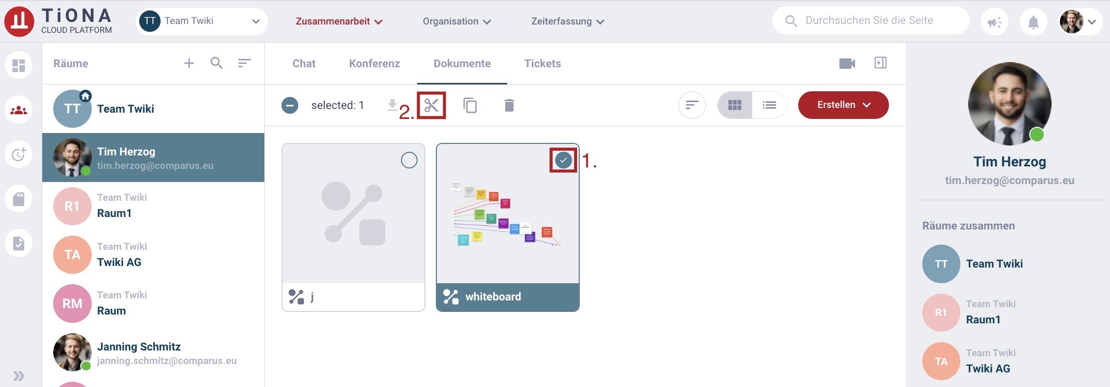1110x387 pixels.
Task: Expand the left sidebar with double chevron
Action: (19, 376)
